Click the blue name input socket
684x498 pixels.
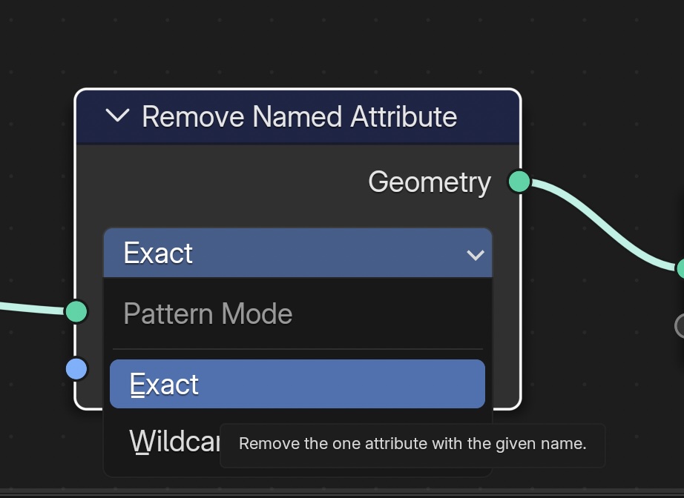click(76, 368)
